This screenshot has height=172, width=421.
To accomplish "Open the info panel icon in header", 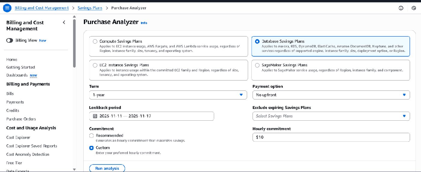I will coord(401,8).
